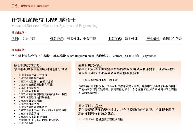Image resolution: width=193 pixels, height=136 pixels.
Task: Click the '05.' section number in header
Action: pos(15,6)
